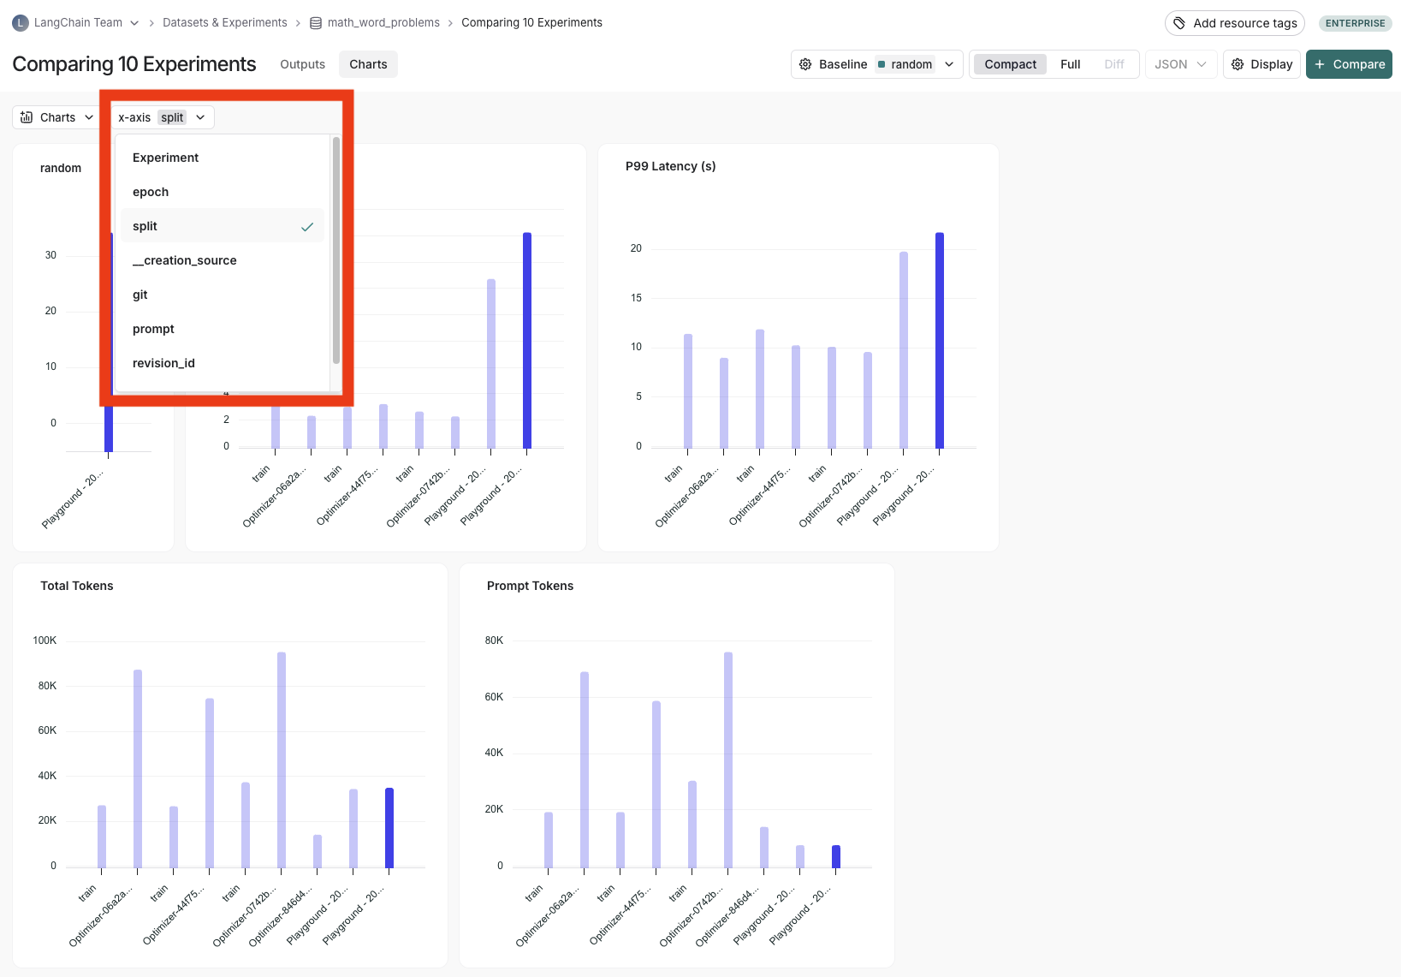
Task: Expand the JSON format dropdown
Action: tap(1181, 63)
